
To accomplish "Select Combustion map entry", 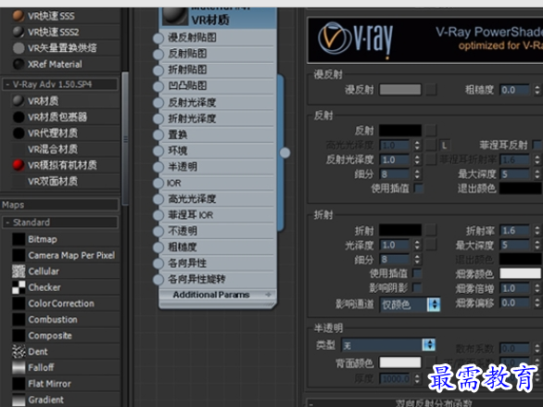I will tap(53, 319).
